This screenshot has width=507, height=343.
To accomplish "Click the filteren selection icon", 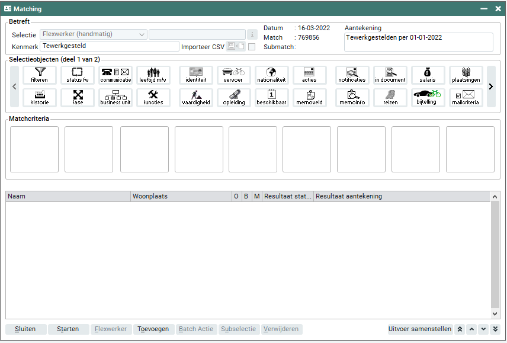I will point(40,75).
